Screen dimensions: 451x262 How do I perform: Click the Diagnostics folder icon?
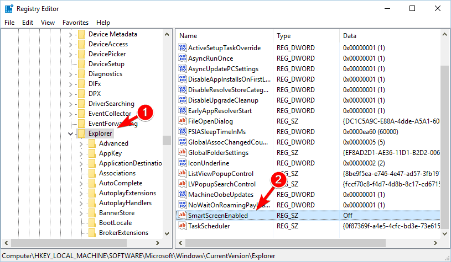point(82,74)
